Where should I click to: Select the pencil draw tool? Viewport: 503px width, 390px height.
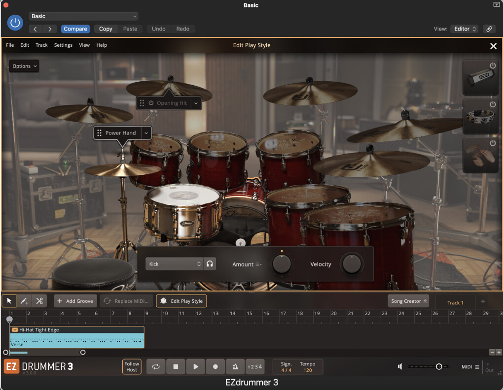[x=24, y=301]
